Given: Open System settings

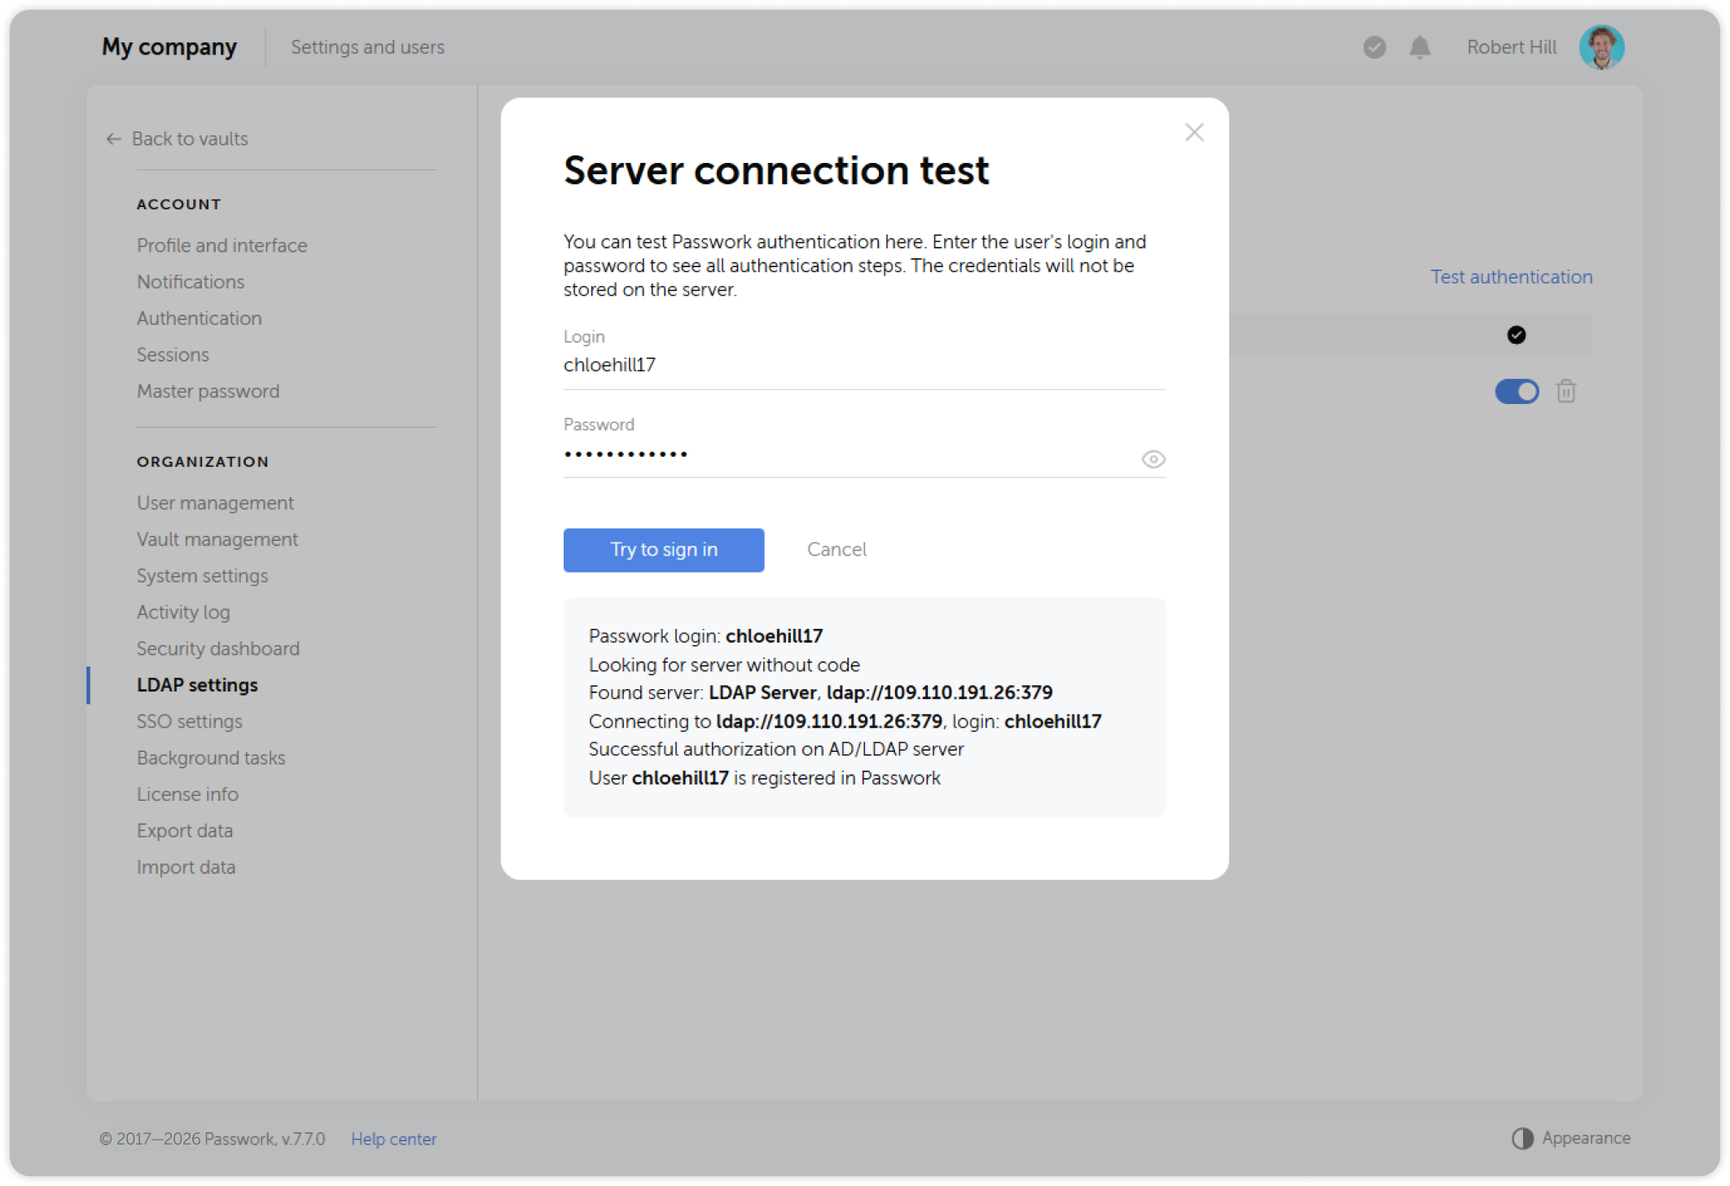Looking at the screenshot, I should 202,576.
